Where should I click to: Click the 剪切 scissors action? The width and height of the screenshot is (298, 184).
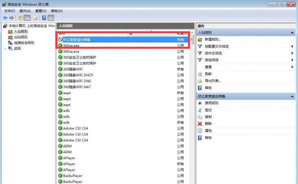(208, 110)
